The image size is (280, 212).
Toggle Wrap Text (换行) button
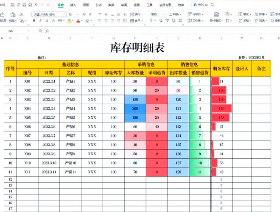click(135, 14)
